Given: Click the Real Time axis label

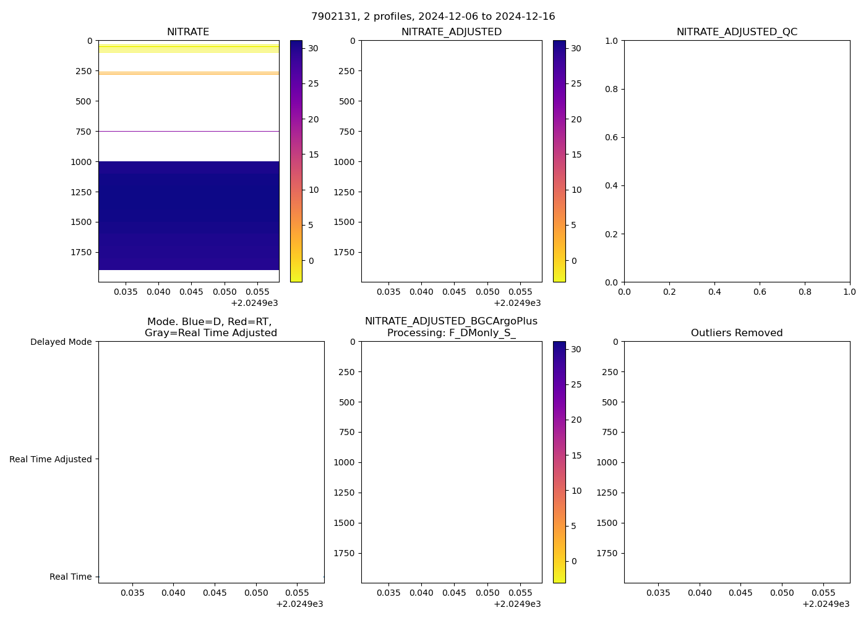Looking at the screenshot, I should 71,577.
